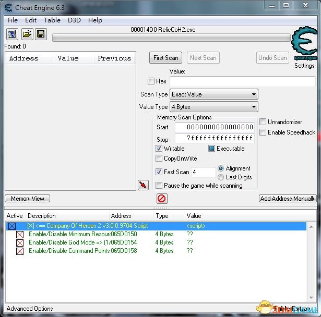Open the process list icon
Screen dimensions: 321x317
12,34
